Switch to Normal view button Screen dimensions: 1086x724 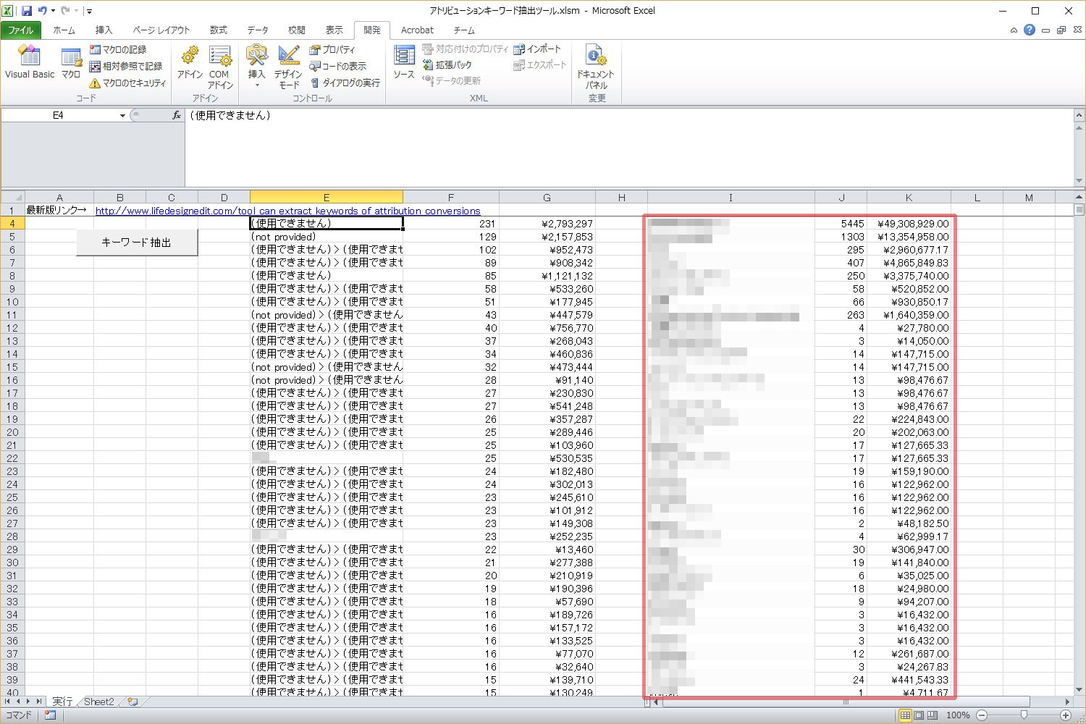tap(905, 715)
